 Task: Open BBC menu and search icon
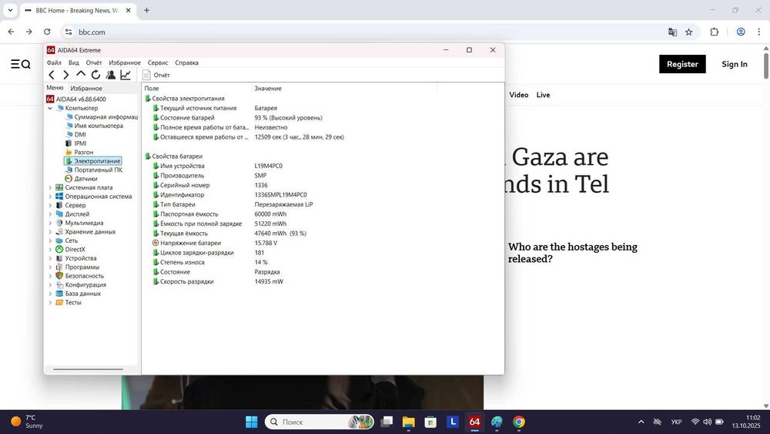tap(21, 64)
